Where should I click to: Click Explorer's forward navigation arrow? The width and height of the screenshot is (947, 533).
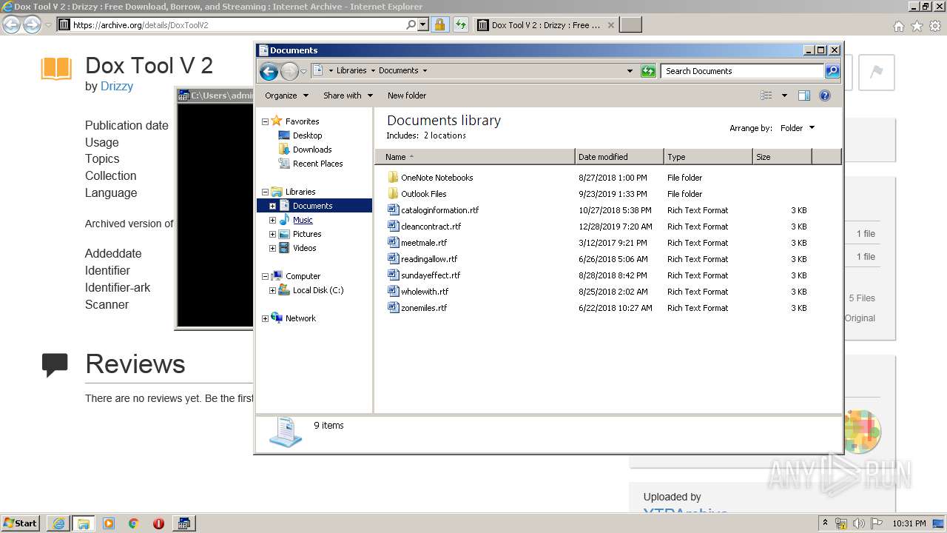point(289,71)
